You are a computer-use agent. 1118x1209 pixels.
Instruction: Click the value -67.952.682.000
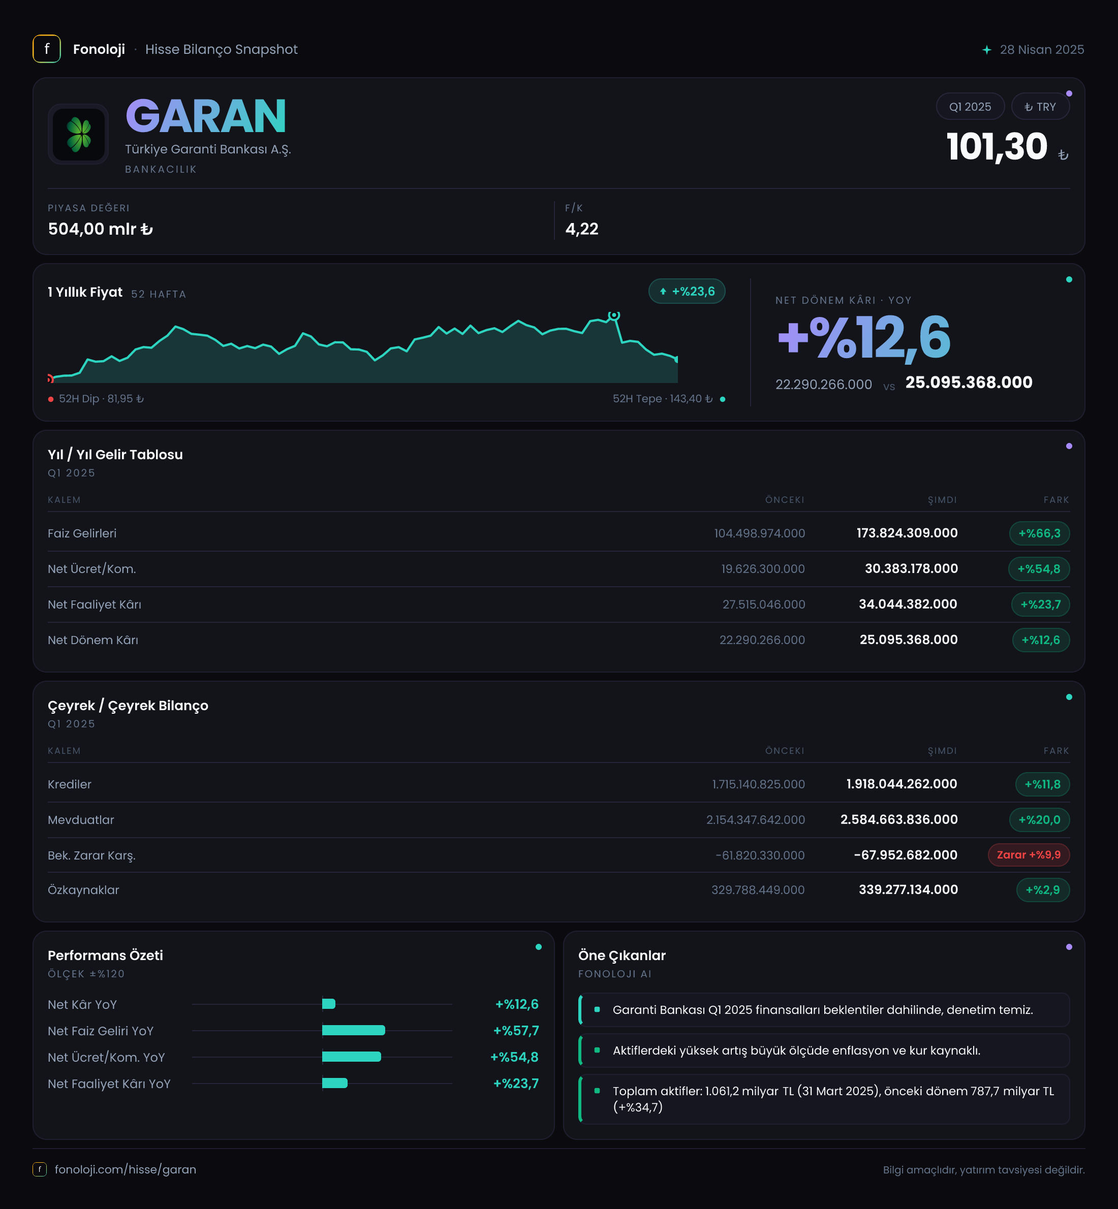tap(906, 855)
